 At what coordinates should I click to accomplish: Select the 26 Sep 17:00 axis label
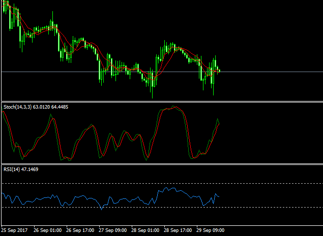coord(80,230)
